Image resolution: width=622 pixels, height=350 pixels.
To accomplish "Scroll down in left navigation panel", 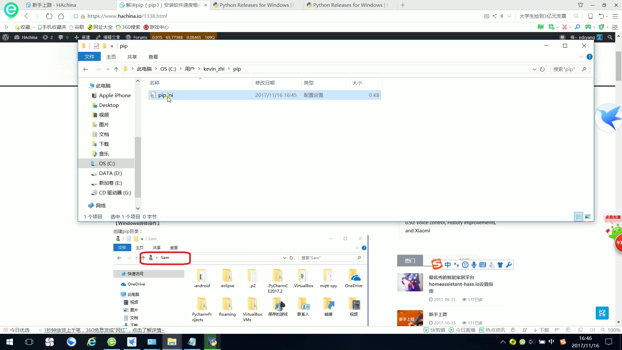I will coord(138,208).
